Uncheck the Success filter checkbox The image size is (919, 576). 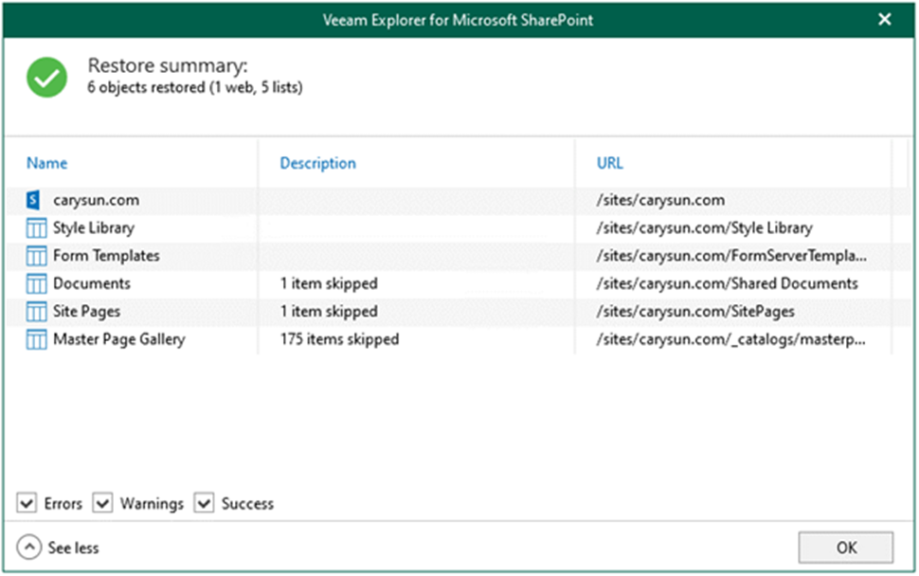tap(204, 503)
